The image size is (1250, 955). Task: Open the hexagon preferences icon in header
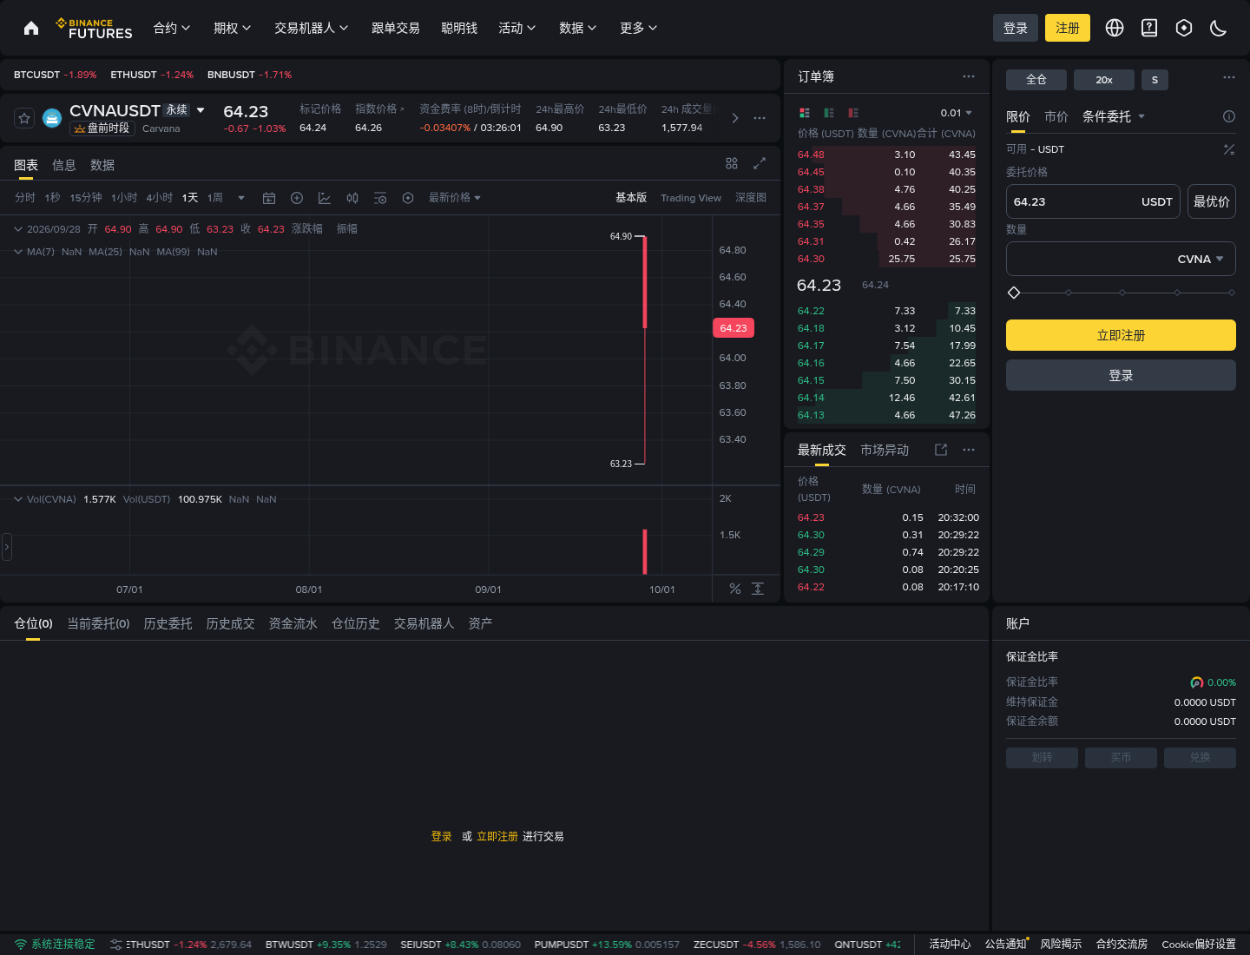click(1184, 28)
